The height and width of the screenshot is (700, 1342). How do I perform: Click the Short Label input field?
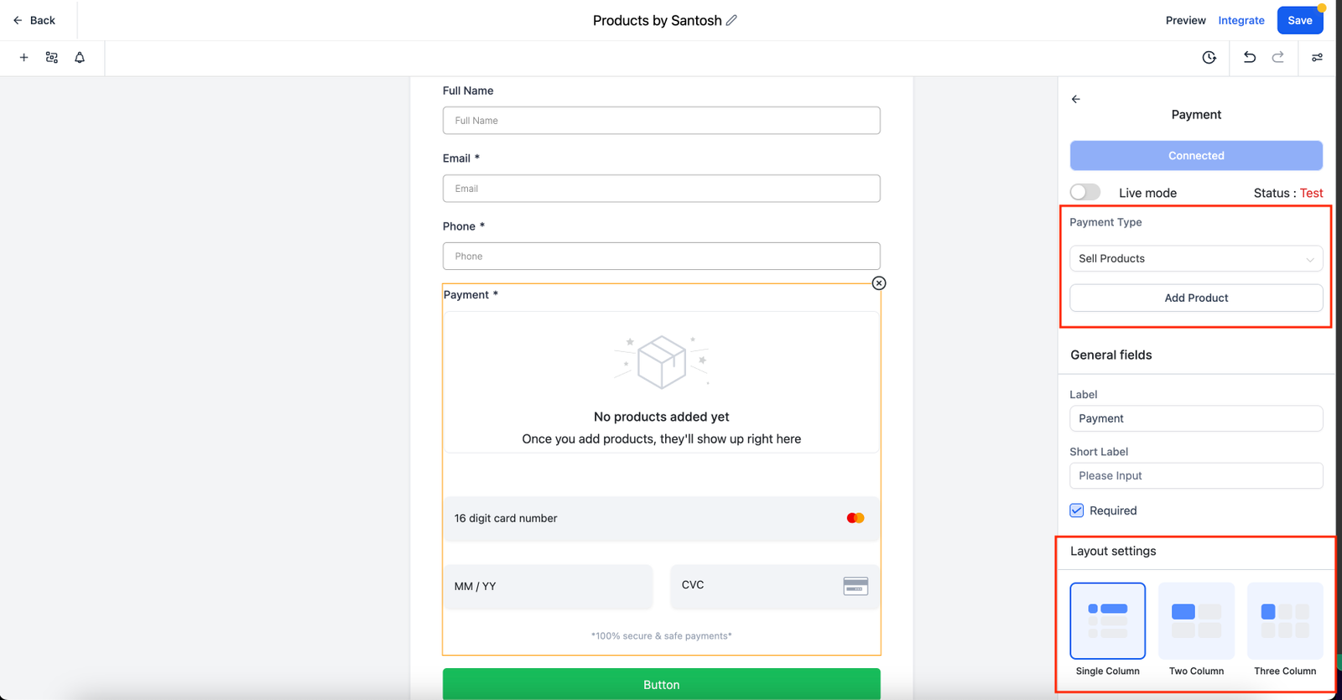click(1196, 475)
